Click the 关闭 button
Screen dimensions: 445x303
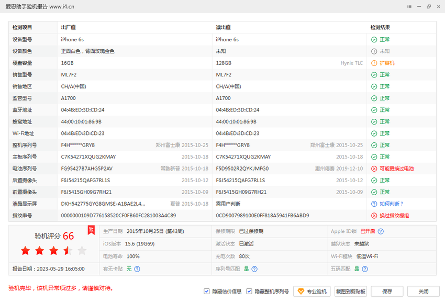click(424, 291)
